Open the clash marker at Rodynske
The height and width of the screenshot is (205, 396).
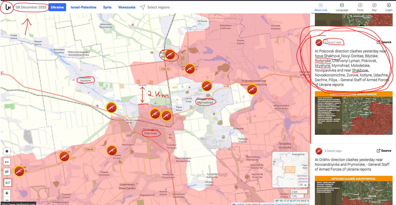tap(170, 55)
